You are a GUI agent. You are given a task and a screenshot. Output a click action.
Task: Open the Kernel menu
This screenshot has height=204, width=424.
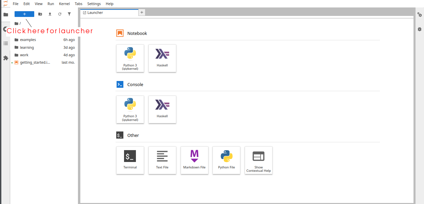point(64,4)
